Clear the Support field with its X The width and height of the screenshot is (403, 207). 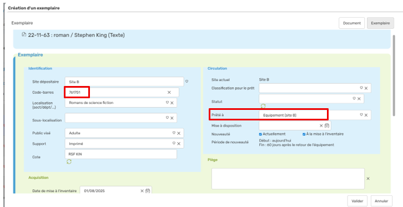tap(179, 144)
